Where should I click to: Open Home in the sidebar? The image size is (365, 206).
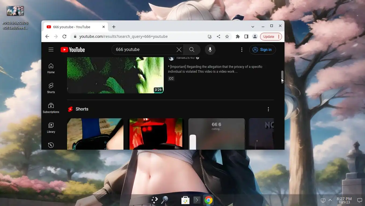tap(51, 68)
